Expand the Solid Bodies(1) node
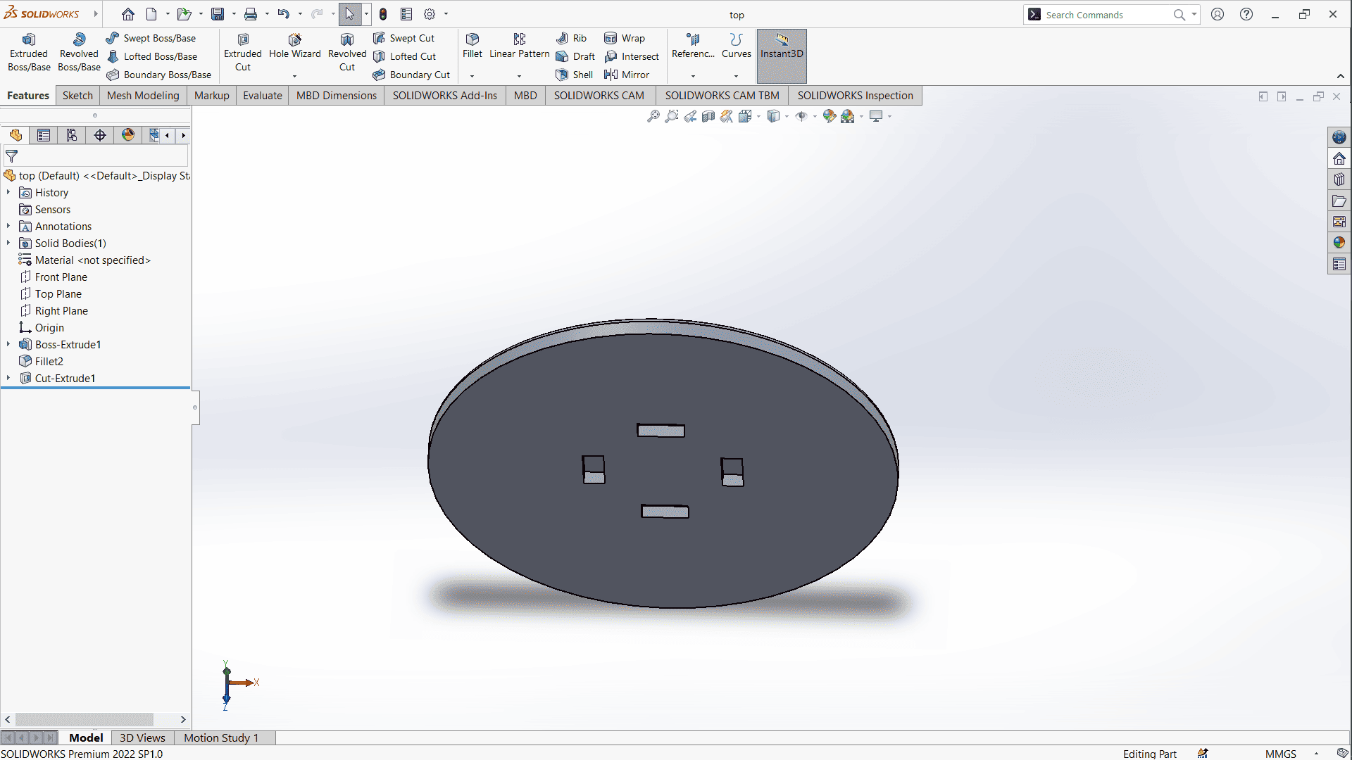 (8, 243)
